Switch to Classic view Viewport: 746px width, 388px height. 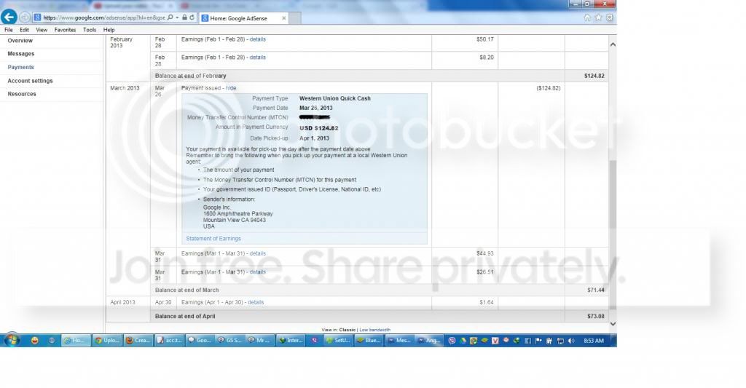[x=347, y=330]
